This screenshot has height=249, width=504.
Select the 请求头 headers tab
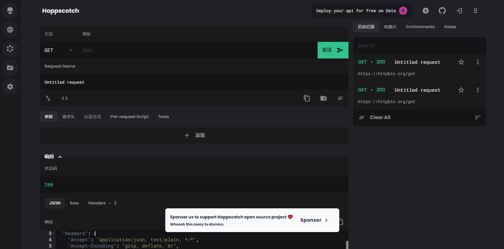[x=69, y=117]
